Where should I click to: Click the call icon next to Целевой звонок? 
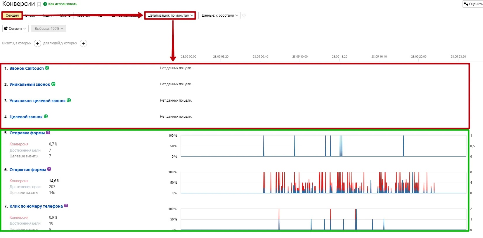(46, 117)
